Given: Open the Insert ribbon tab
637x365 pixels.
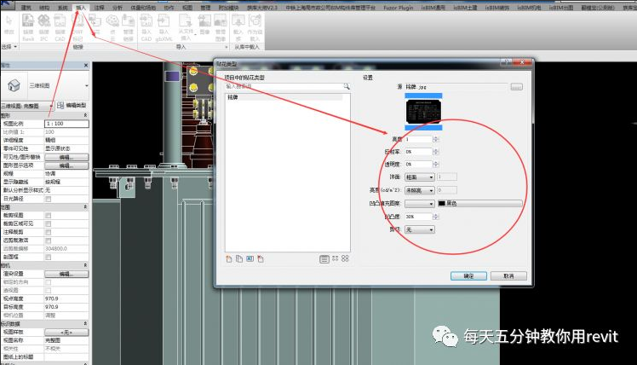Looking at the screenshot, I should (x=81, y=6).
